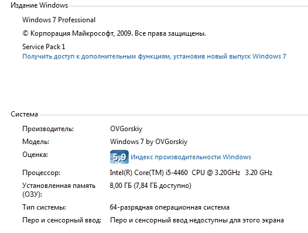Select the 64-разрядная операционная система text
This screenshot has width=308, height=233.
click(170, 207)
